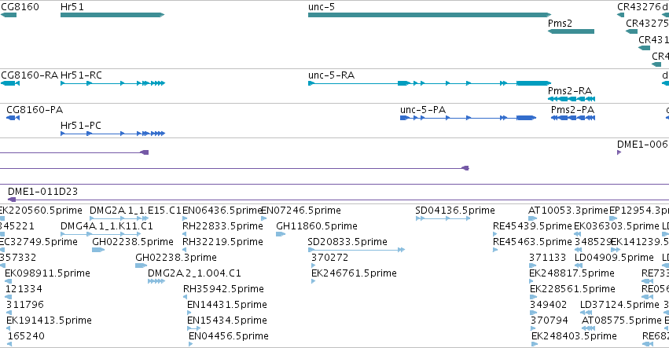Click the SD04136.5prime EST feature
This screenshot has width=669, height=348.
coord(443,218)
